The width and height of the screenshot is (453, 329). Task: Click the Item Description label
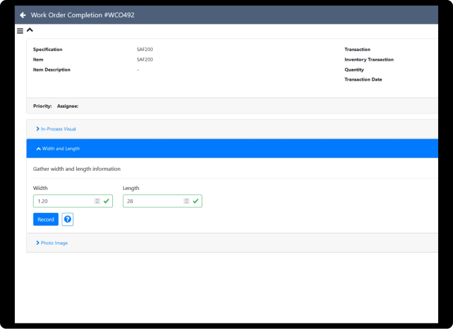[x=52, y=70]
